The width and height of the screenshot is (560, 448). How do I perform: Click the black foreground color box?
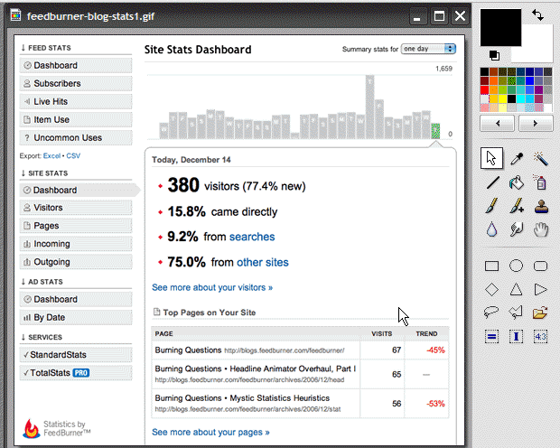[x=500, y=27]
